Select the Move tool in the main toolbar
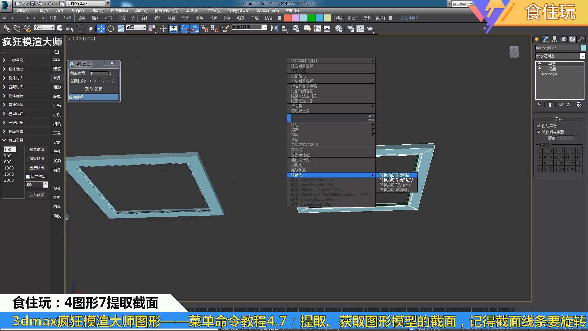The width and height of the screenshot is (588, 331). coord(101,29)
